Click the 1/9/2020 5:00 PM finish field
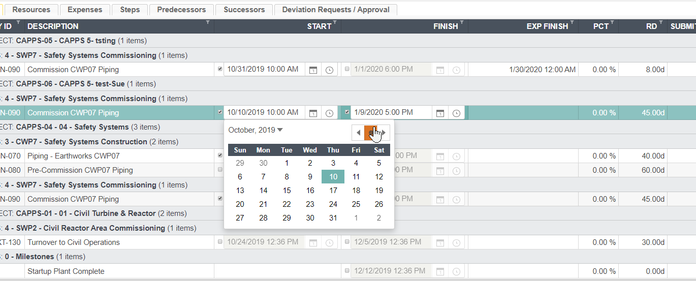Viewport: 696px width, 281px height. point(391,112)
